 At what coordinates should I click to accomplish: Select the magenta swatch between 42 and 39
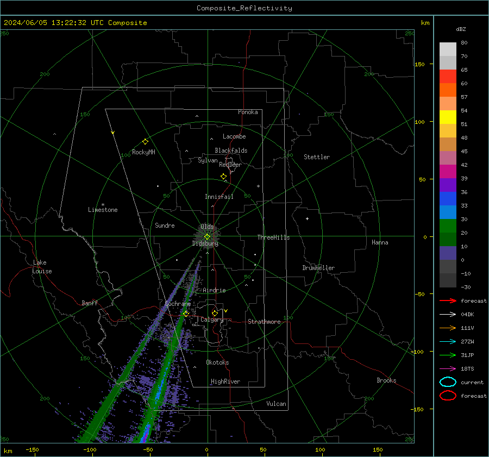pos(448,171)
